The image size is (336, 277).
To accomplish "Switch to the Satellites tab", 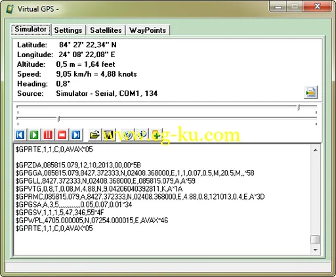I will pyautogui.click(x=106, y=30).
